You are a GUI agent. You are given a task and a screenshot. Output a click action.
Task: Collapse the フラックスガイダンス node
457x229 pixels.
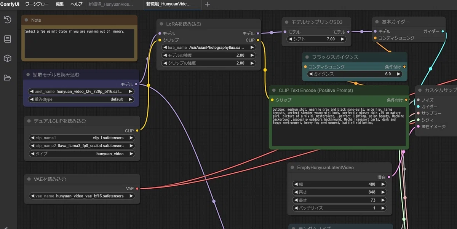pyautogui.click(x=307, y=57)
